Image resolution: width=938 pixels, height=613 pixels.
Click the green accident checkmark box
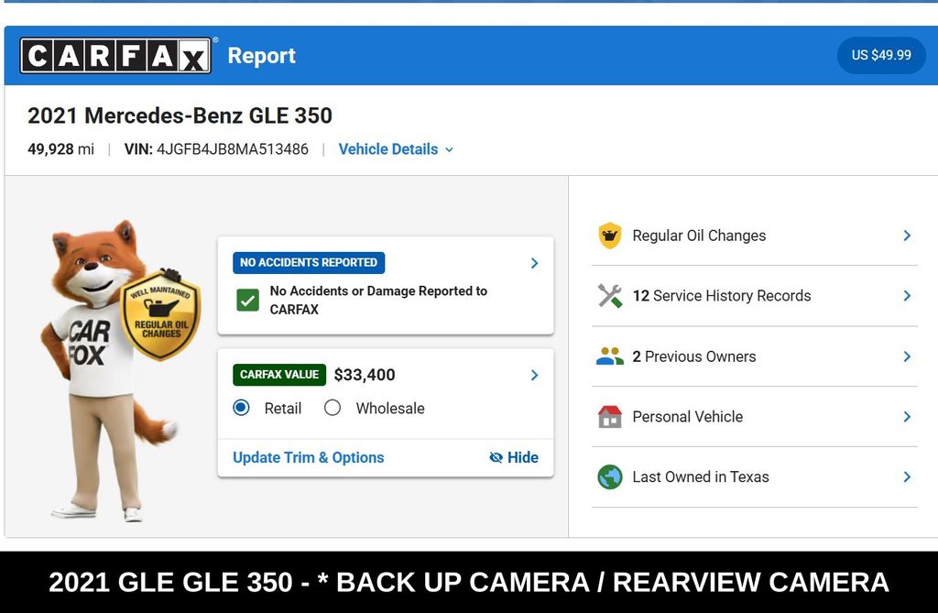coord(247,301)
